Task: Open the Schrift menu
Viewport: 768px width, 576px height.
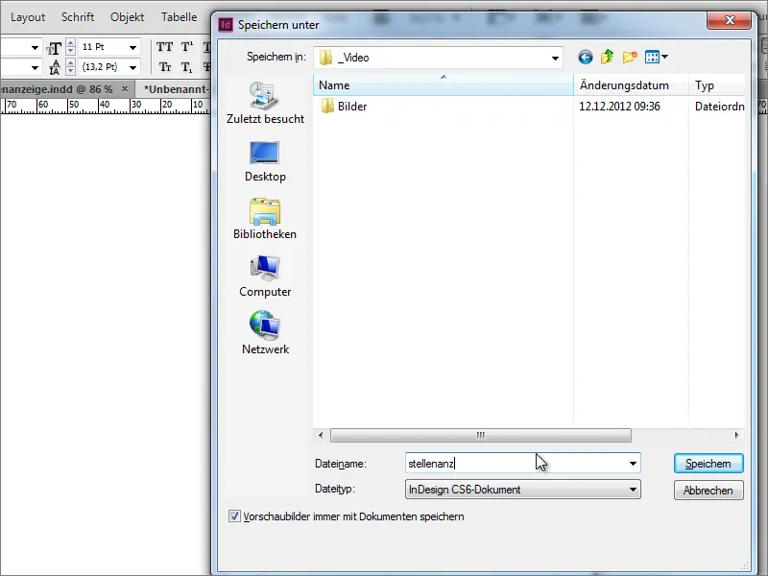Action: point(78,17)
